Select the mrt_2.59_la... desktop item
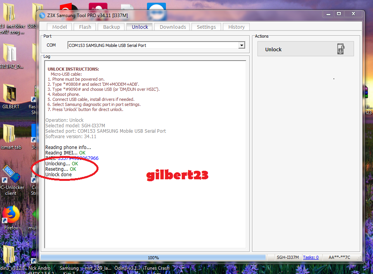 tap(98, 268)
